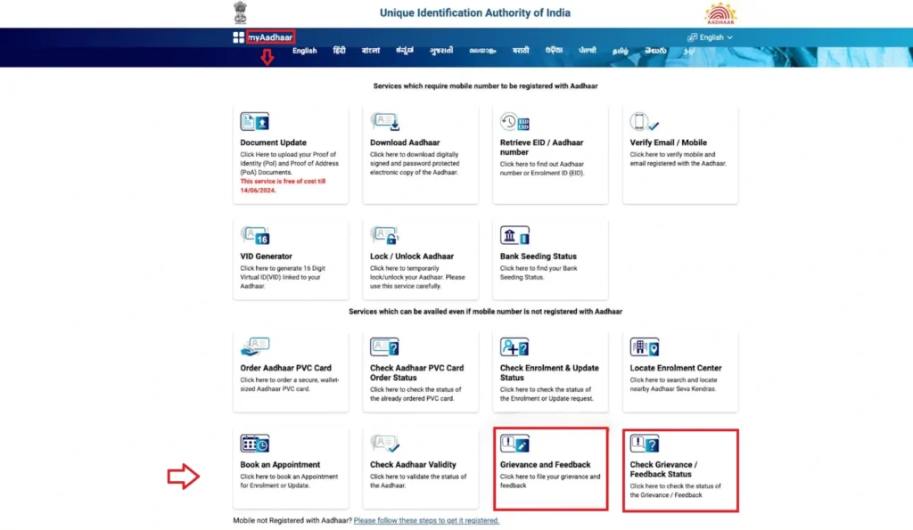Click the Aadhaar logo in the header

click(720, 13)
